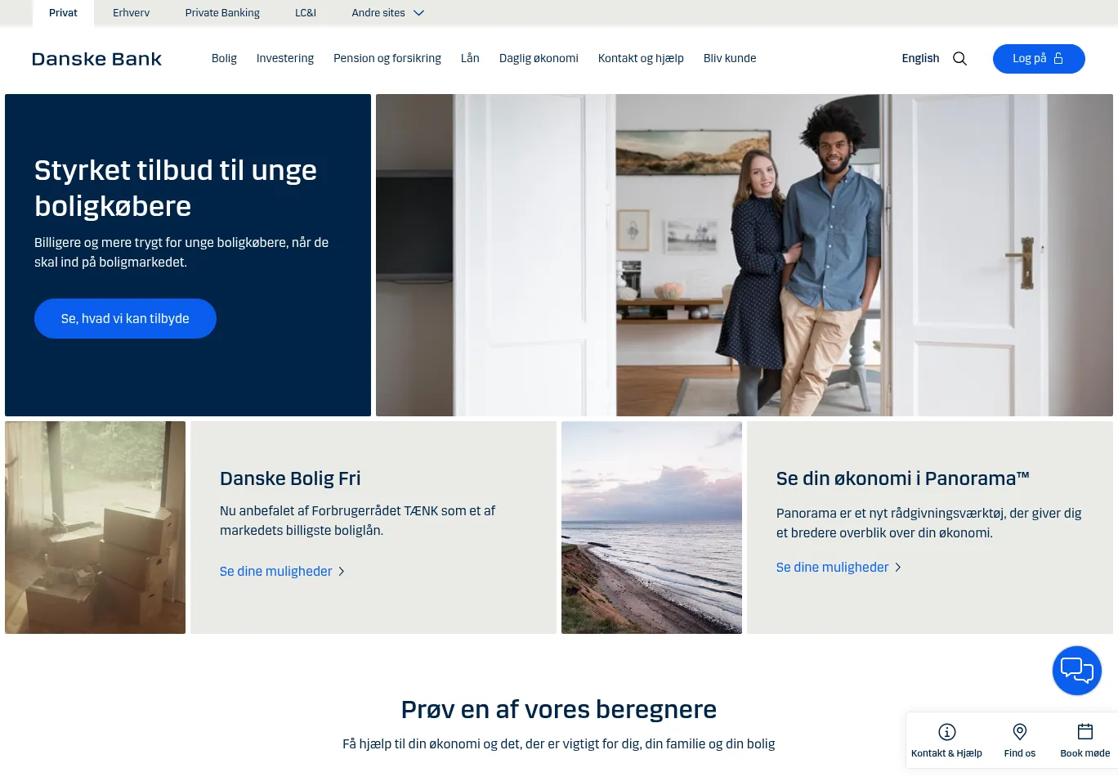
Task: Click the moving boxes thumbnail image
Action: click(x=95, y=528)
